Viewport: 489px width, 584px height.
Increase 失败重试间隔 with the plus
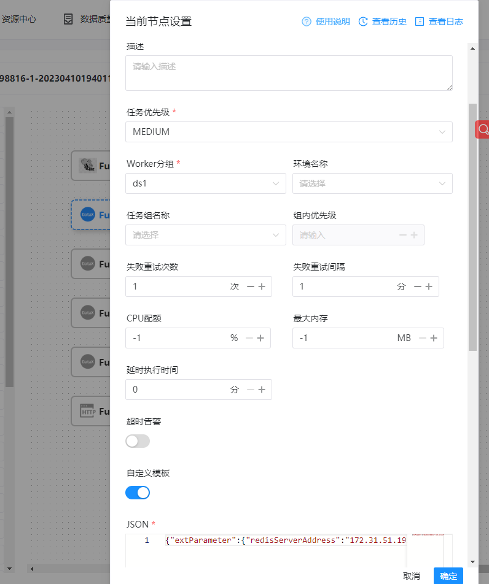pyautogui.click(x=429, y=286)
